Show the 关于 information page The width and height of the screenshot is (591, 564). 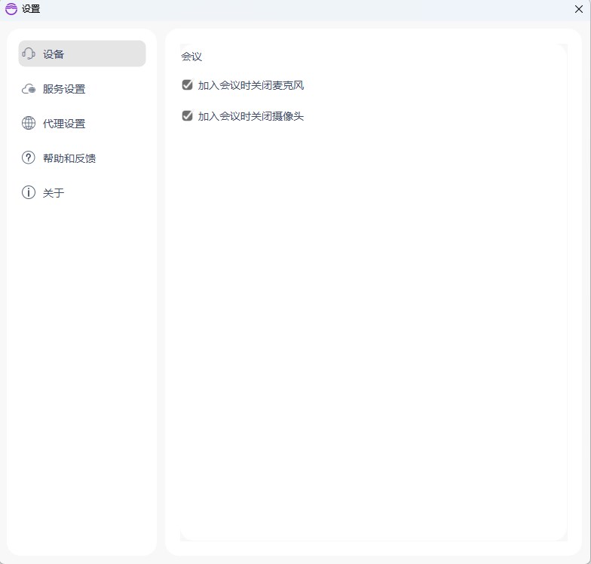coord(54,193)
